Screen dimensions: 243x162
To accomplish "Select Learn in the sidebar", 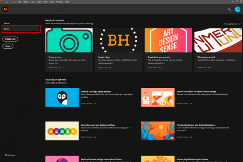I will coord(21,29).
